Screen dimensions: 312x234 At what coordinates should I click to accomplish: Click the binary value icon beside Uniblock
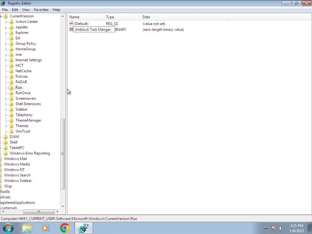[x=71, y=29]
